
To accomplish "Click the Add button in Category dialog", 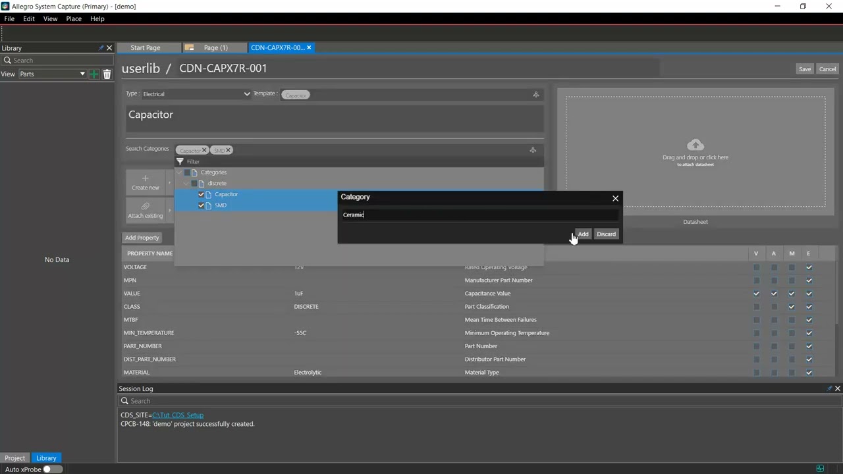I will point(583,234).
